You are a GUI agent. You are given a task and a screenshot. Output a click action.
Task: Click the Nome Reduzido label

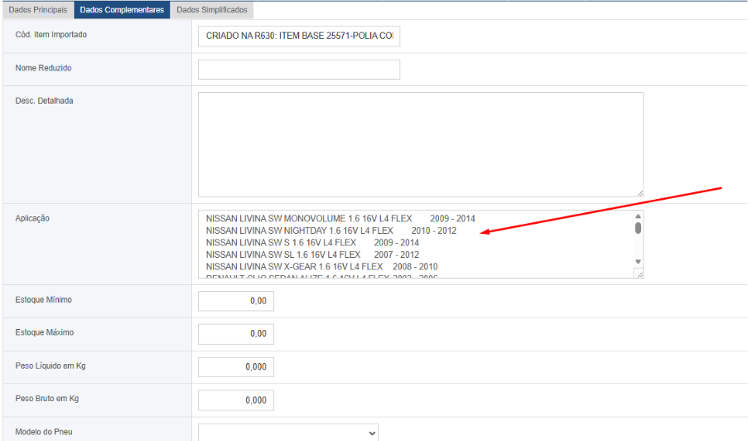point(43,68)
